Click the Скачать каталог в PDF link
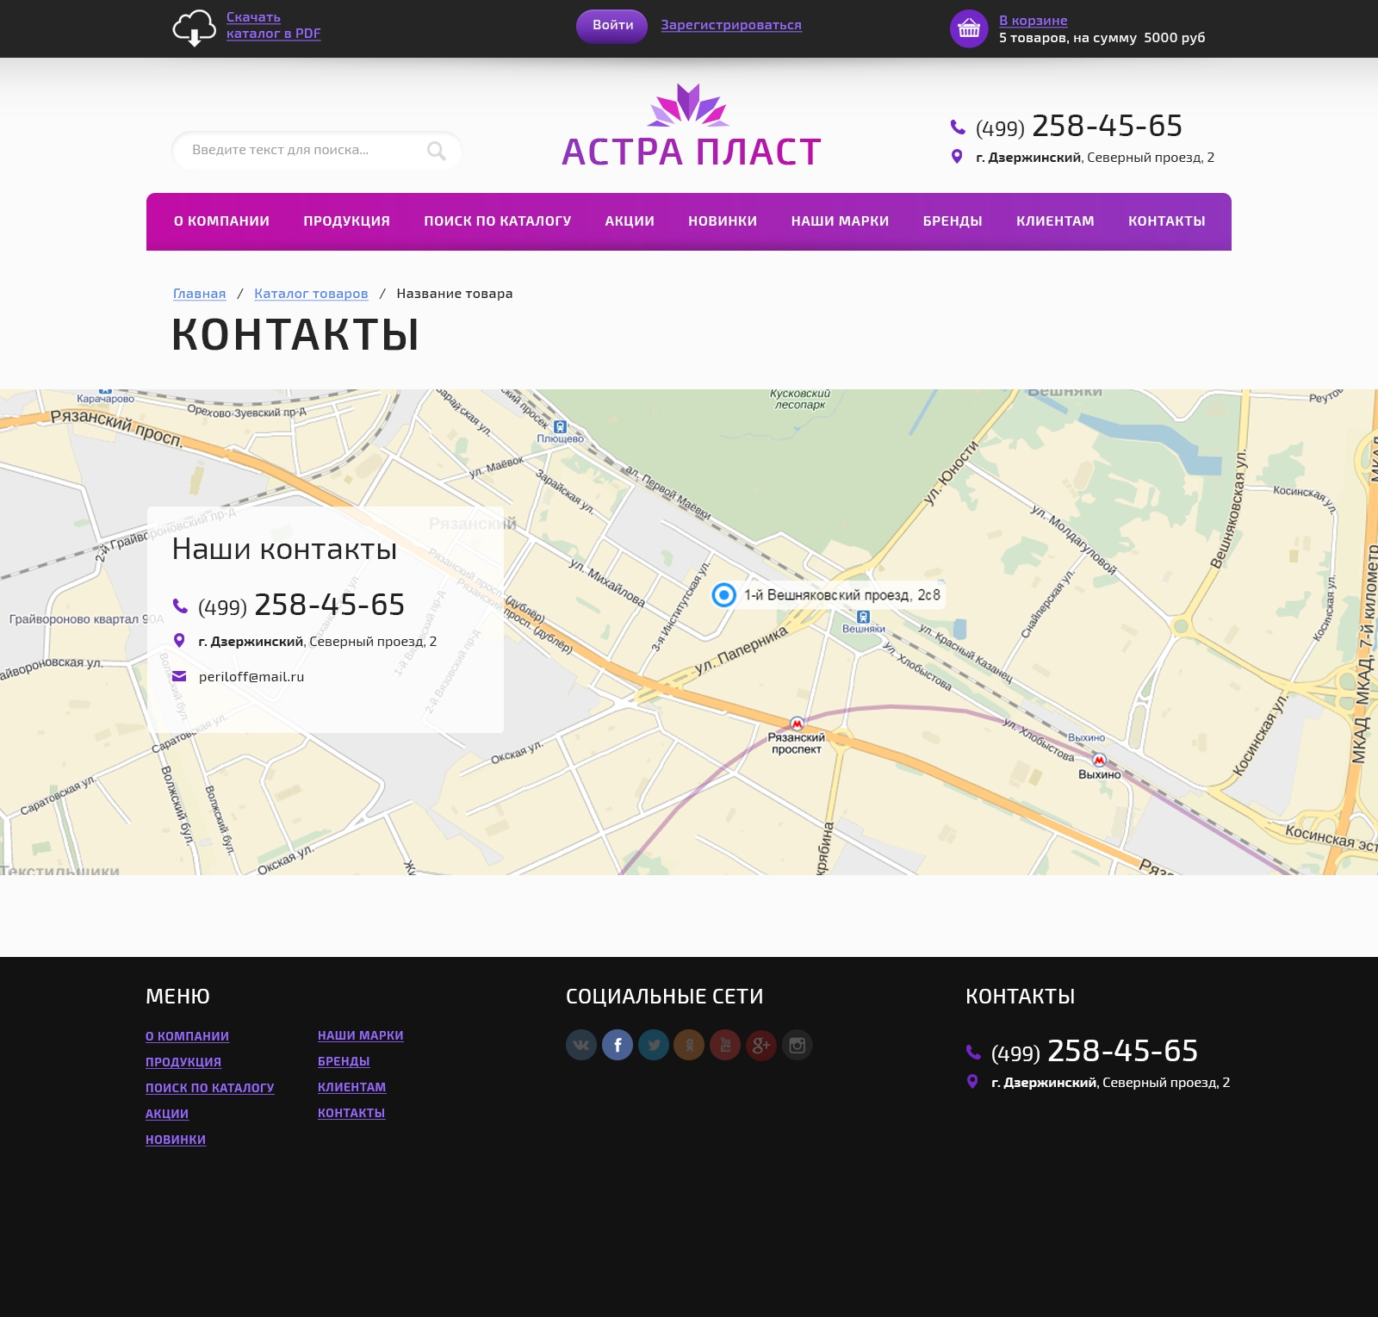 [273, 26]
